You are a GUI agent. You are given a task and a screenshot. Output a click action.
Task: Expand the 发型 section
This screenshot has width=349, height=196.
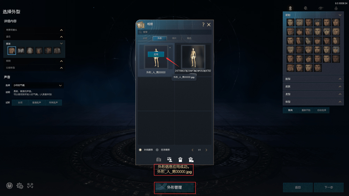[x=313, y=94]
